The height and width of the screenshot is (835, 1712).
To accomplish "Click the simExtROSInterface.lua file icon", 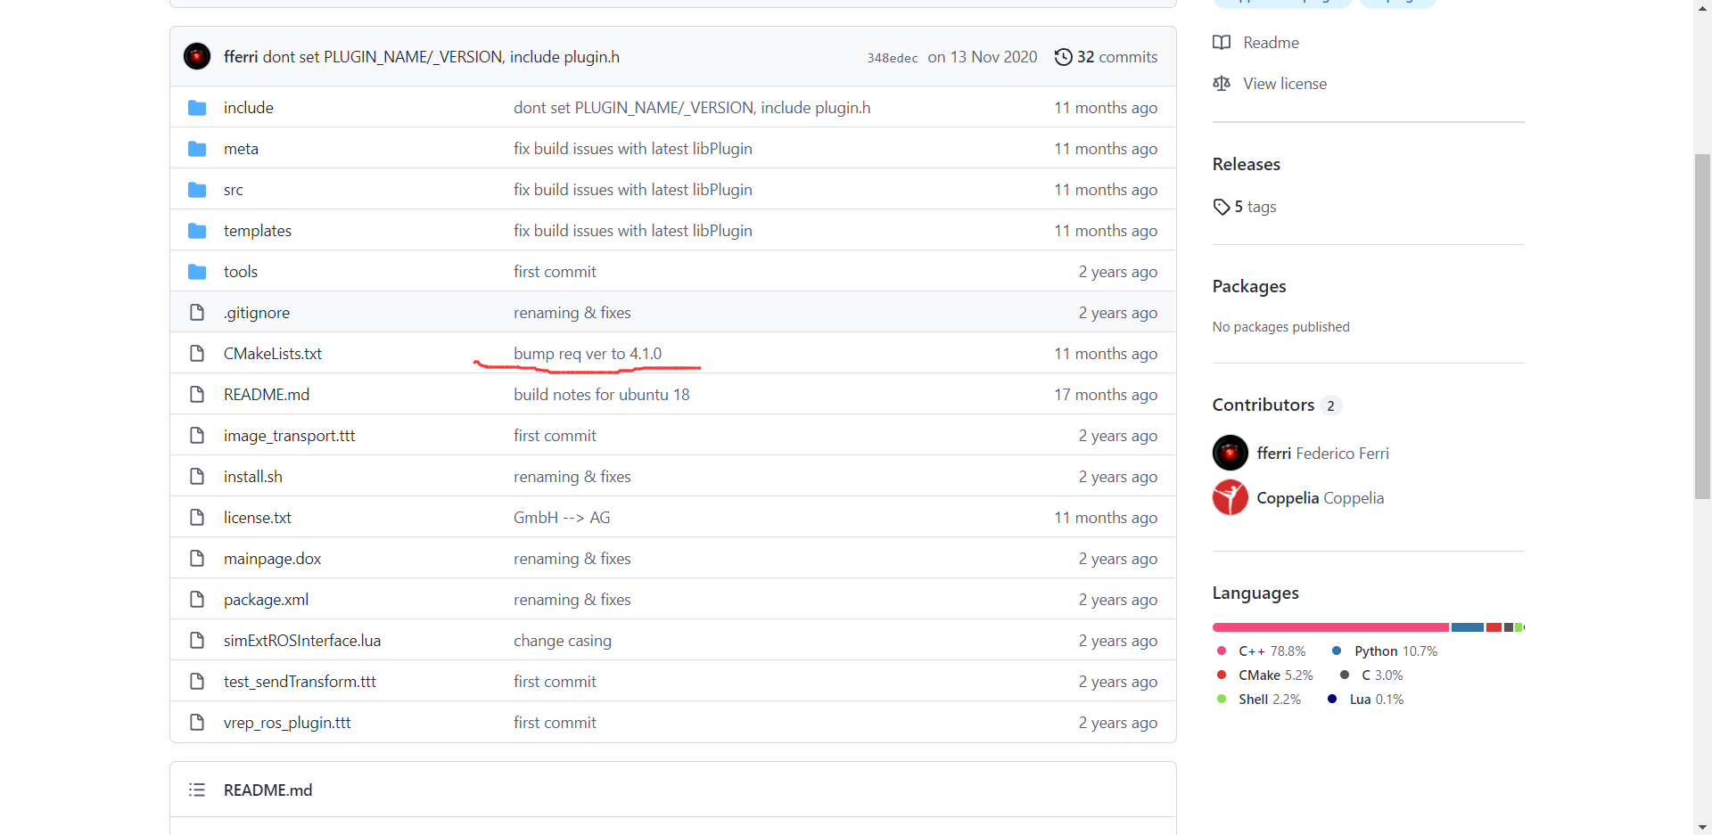I will 197,641.
